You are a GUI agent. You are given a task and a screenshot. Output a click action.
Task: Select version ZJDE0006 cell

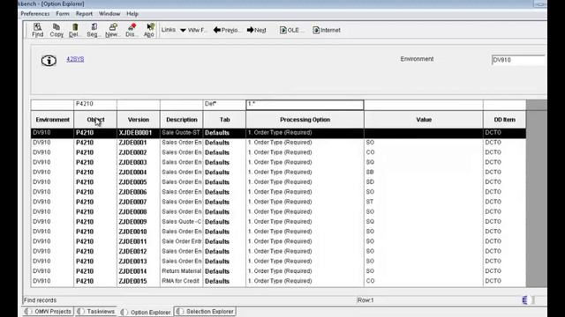(x=139, y=192)
